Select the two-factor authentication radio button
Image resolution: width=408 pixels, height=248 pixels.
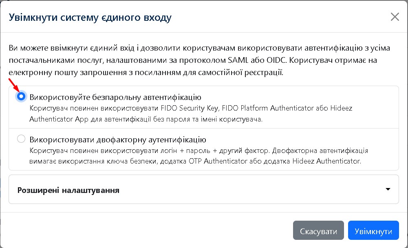click(22, 139)
